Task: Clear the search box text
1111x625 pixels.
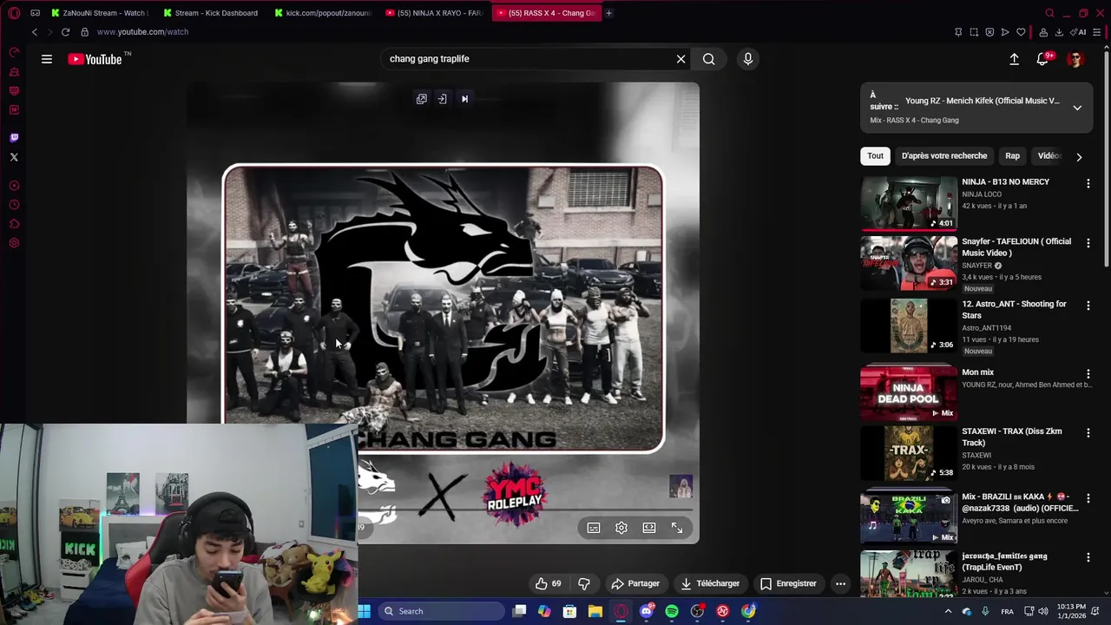Action: tap(680, 59)
